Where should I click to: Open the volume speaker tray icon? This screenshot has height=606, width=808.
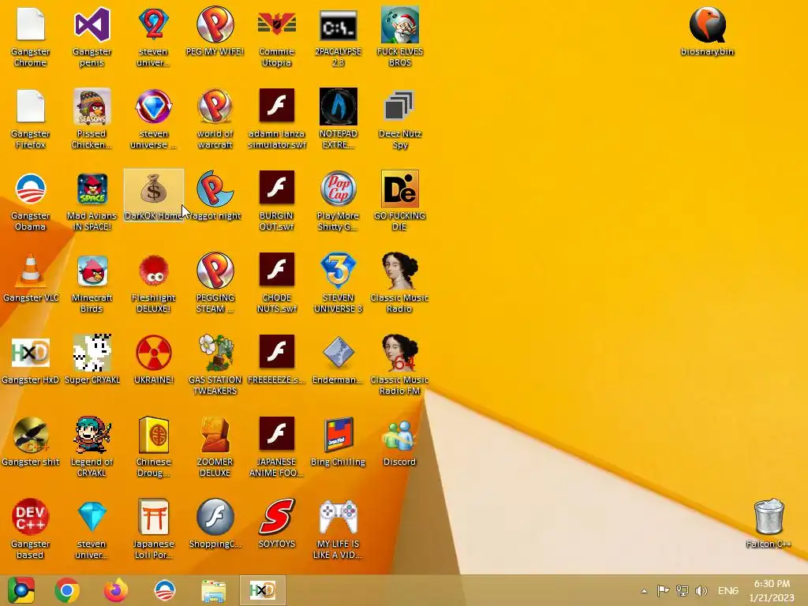(x=701, y=590)
